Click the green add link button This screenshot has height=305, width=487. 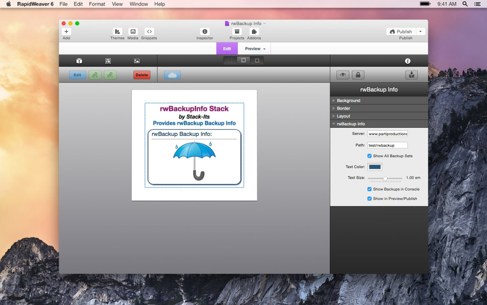[x=95, y=75]
